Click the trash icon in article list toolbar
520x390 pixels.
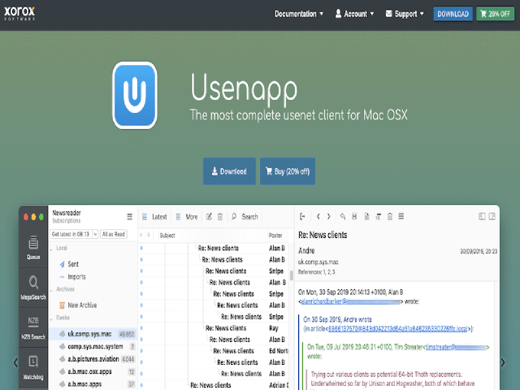(x=220, y=217)
